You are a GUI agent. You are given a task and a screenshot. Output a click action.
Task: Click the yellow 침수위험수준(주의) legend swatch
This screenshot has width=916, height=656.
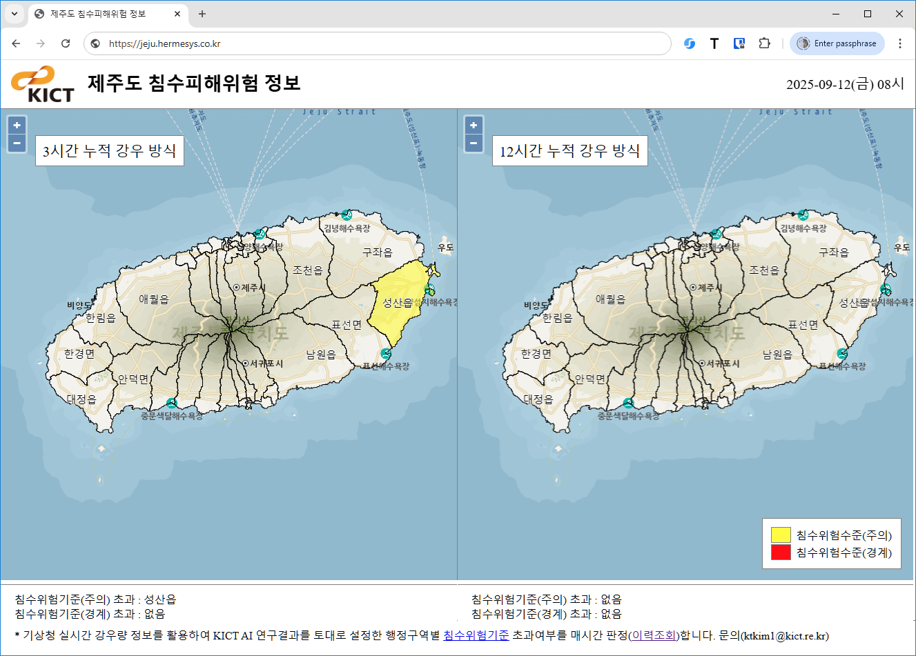[781, 535]
